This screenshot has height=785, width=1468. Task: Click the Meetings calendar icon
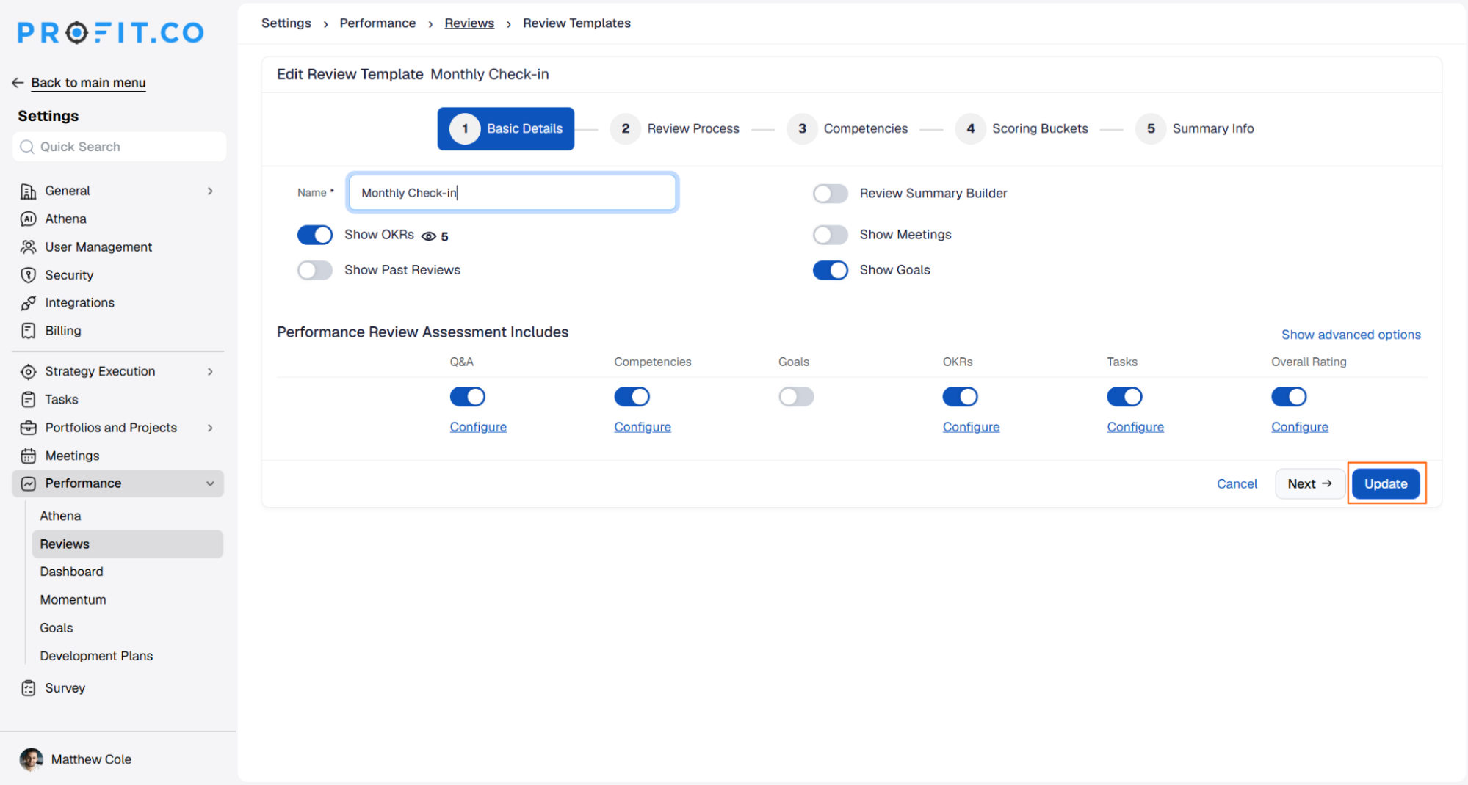click(28, 456)
